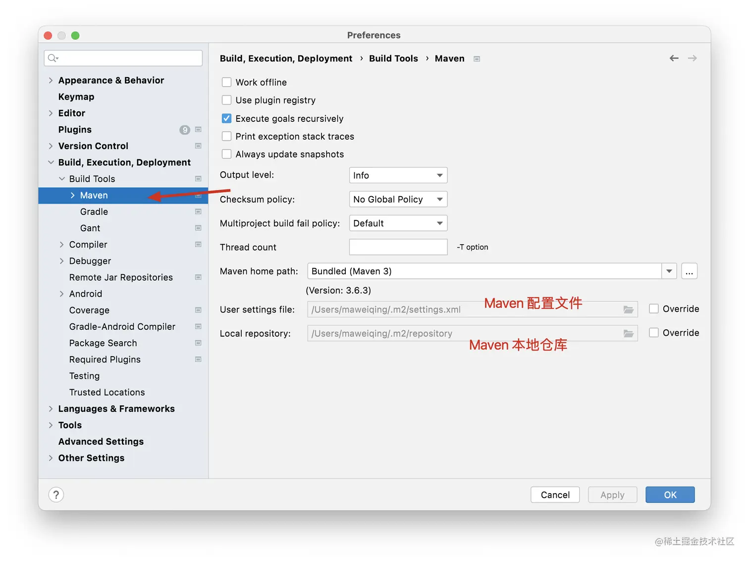Screen dimensions: 749x561
Task: Expand the Appearance & Behavior section
Action: (x=51, y=80)
